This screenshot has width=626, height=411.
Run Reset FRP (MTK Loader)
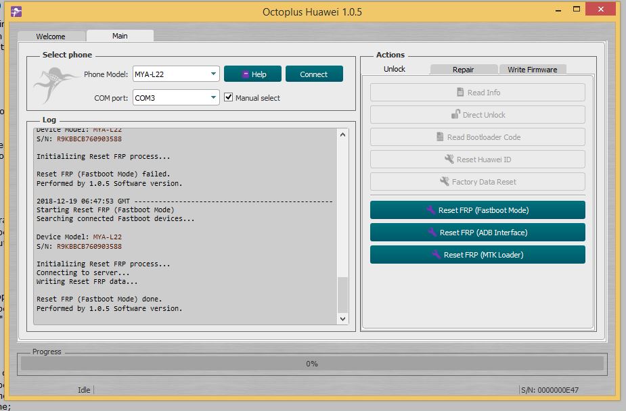tap(478, 255)
